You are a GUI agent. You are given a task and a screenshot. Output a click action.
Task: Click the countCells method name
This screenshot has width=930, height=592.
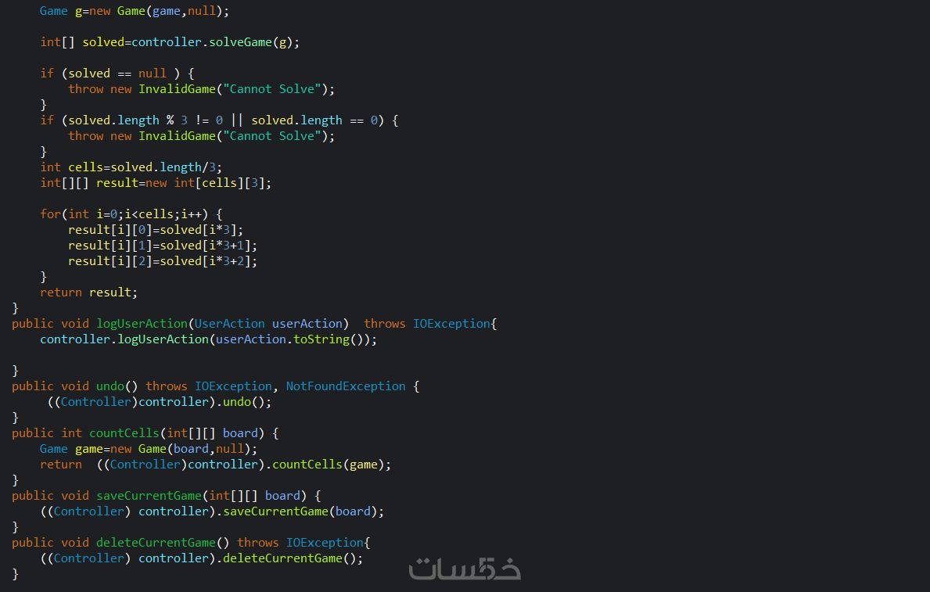point(124,433)
